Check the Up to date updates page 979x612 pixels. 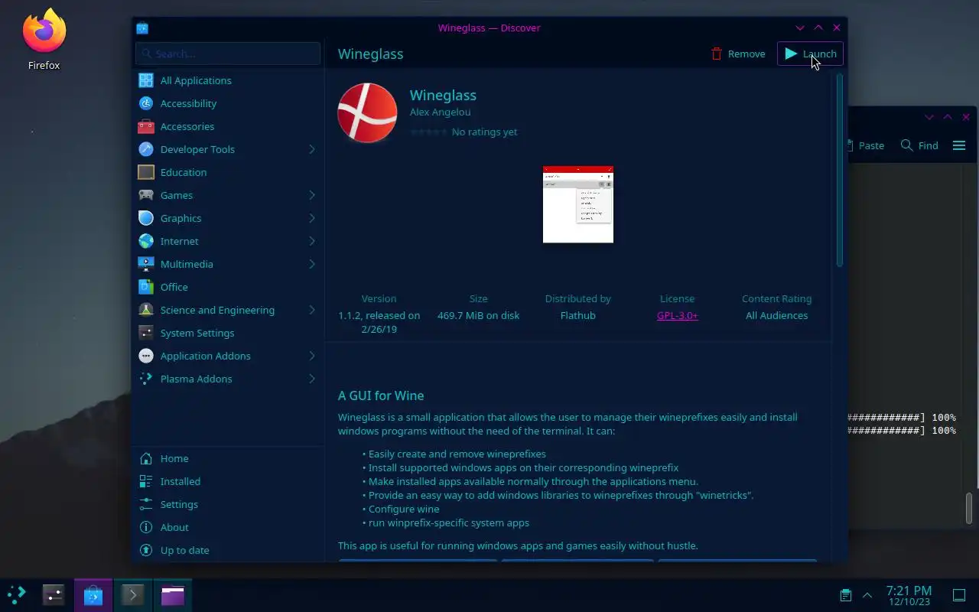pyautogui.click(x=228, y=550)
